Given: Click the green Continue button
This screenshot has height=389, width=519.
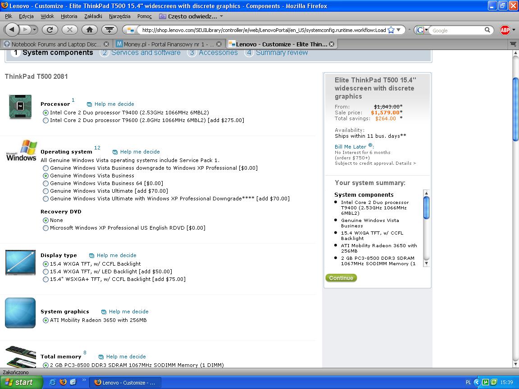Looking at the screenshot, I should [x=341, y=278].
